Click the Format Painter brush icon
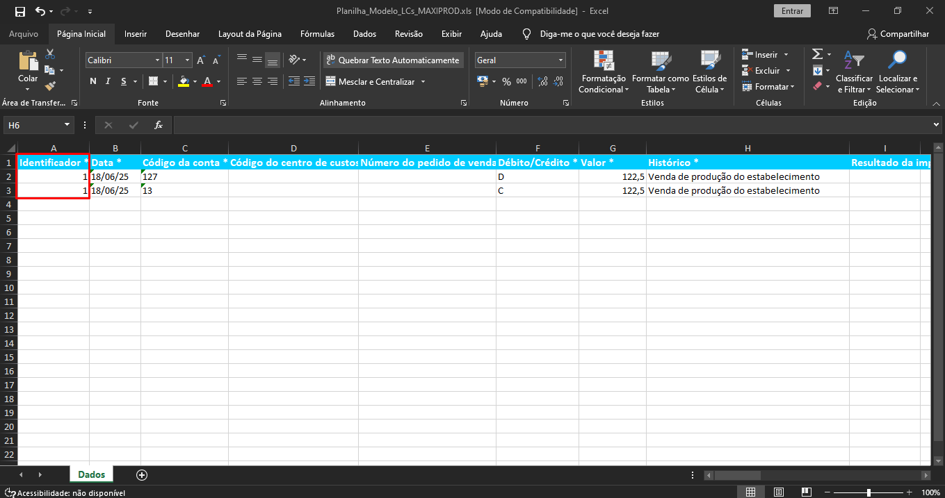 (x=50, y=86)
